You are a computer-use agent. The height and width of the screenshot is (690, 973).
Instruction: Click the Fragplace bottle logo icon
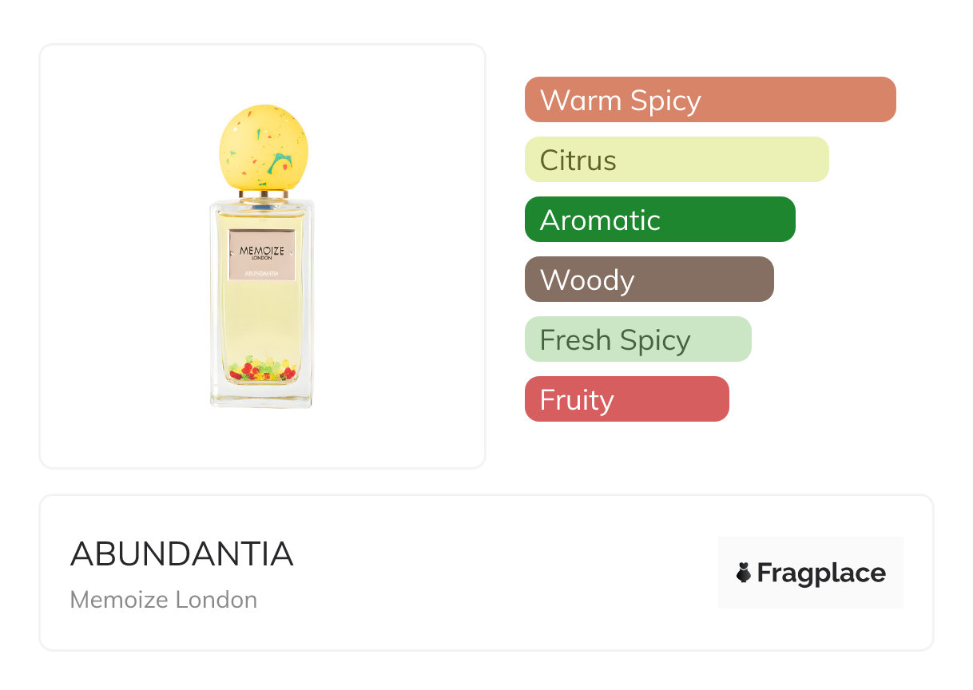[x=744, y=573]
